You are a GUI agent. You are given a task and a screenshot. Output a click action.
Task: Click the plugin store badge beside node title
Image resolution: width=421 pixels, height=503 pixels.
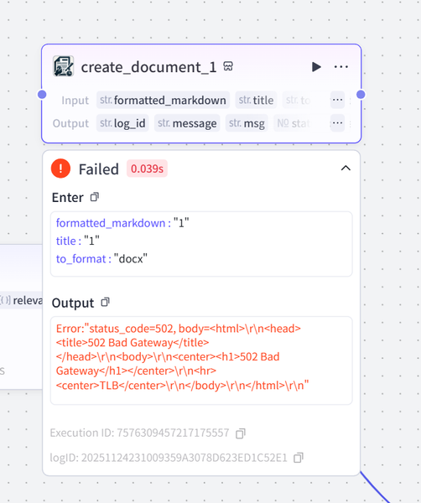click(x=228, y=66)
